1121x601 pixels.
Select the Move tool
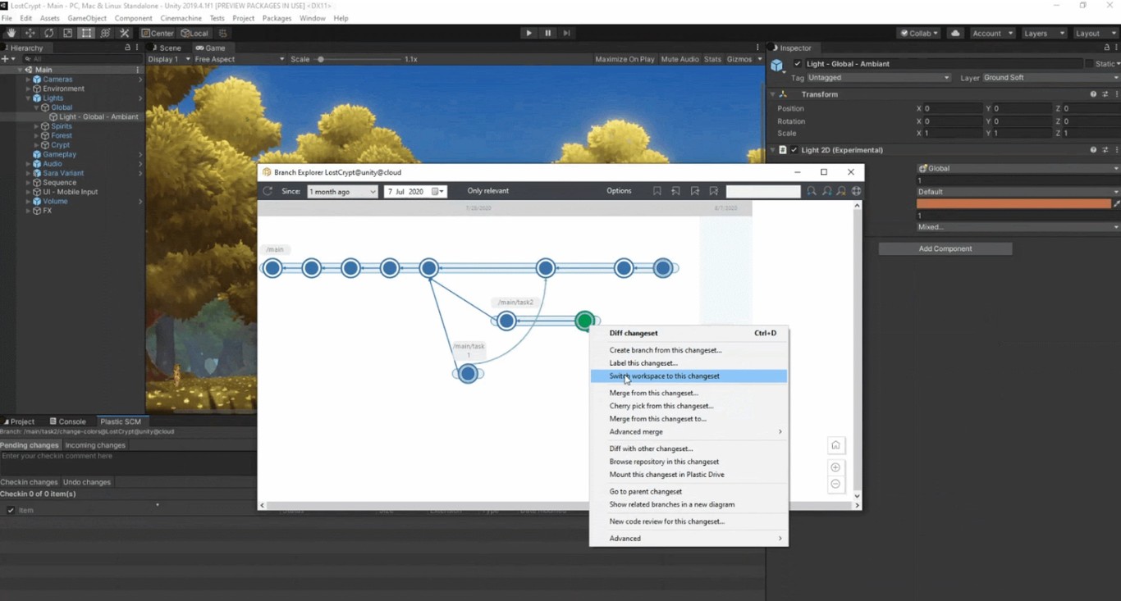click(x=30, y=33)
